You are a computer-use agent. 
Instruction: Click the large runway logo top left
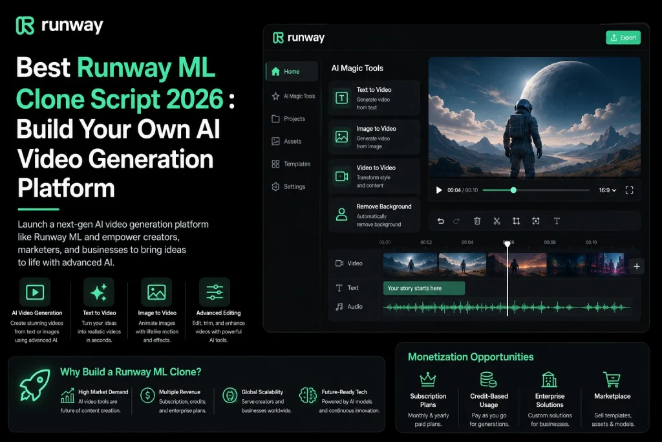pyautogui.click(x=59, y=25)
